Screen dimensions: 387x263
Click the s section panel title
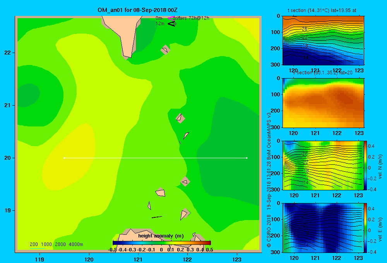click(323, 73)
